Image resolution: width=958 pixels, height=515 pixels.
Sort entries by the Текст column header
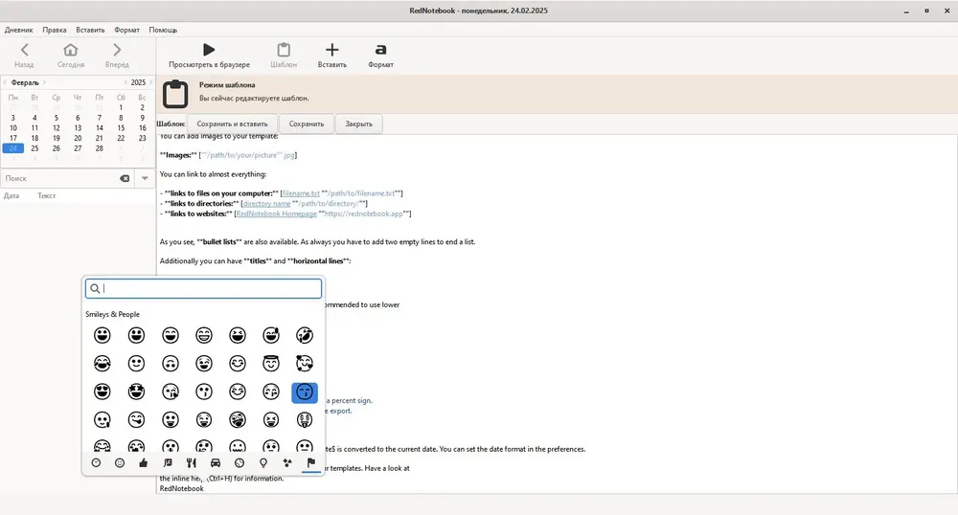click(46, 196)
